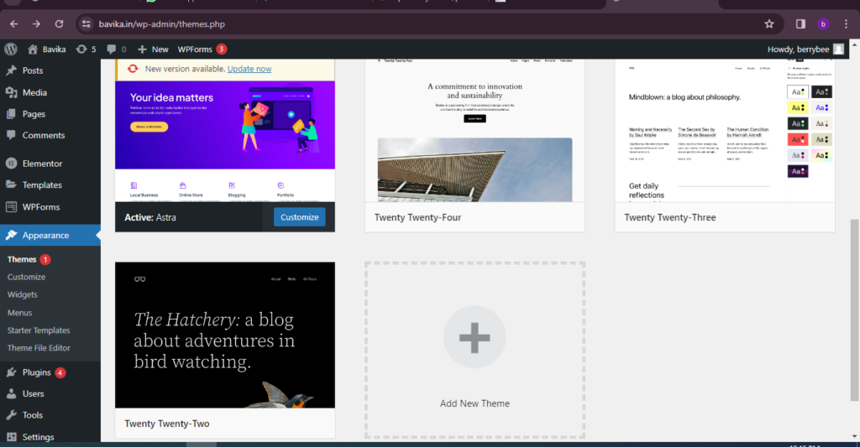Open the Menus submenu item
This screenshot has height=447, width=860.
coord(20,313)
